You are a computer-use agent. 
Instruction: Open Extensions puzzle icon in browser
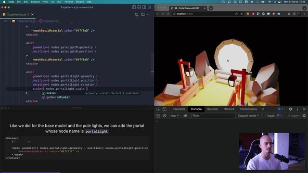click(x=289, y=14)
